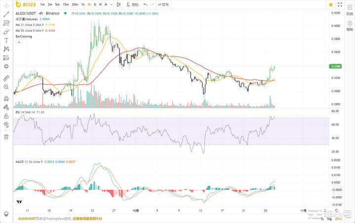Expand the more timeframes dropdown arrow
355x223 pixels.
[112, 4]
